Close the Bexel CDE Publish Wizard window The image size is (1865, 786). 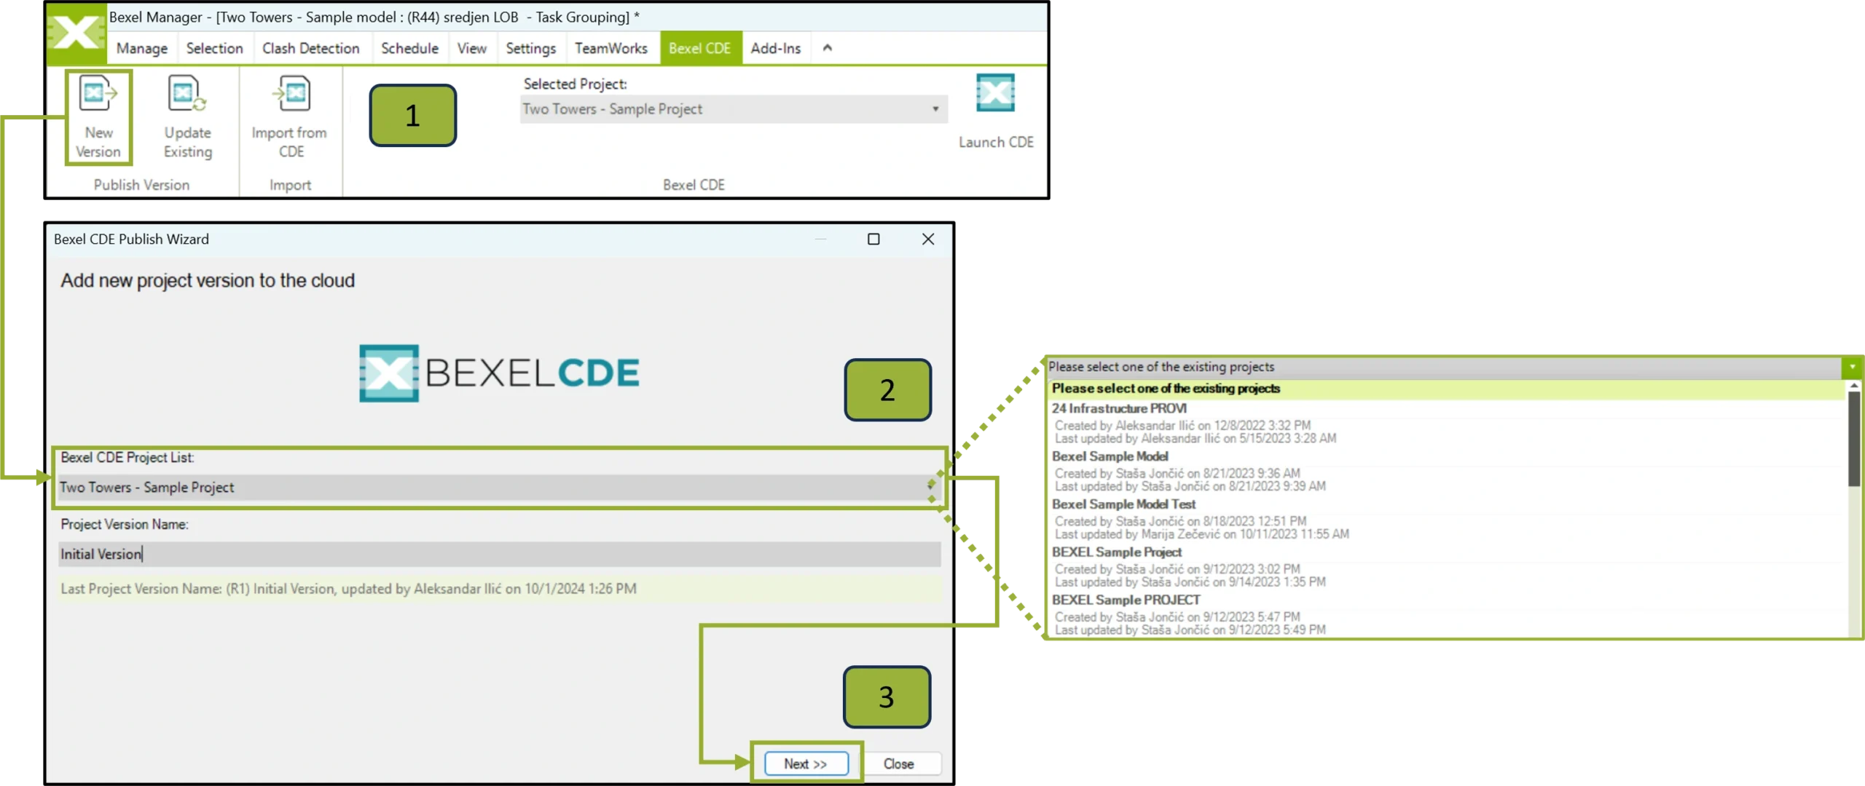[927, 239]
